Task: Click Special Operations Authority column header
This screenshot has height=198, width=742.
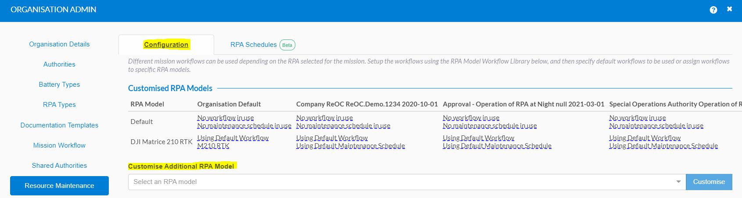Action: point(675,104)
